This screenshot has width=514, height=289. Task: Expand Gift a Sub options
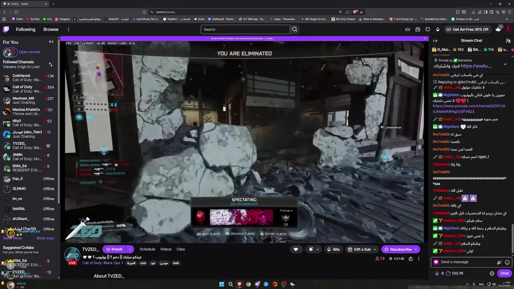point(375,249)
